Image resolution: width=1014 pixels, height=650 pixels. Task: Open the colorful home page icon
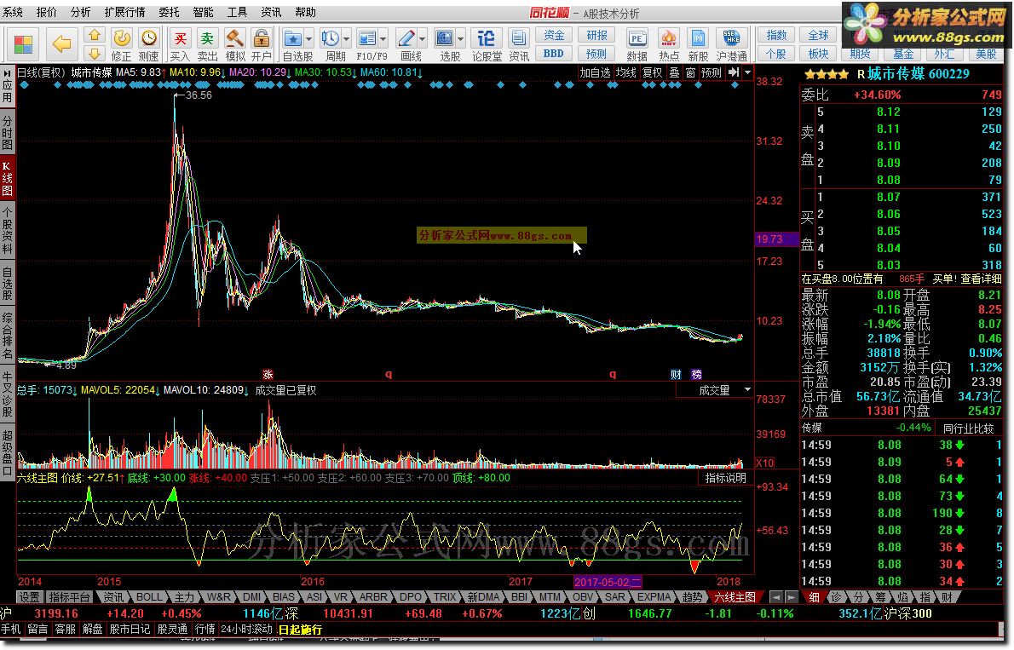tap(23, 44)
